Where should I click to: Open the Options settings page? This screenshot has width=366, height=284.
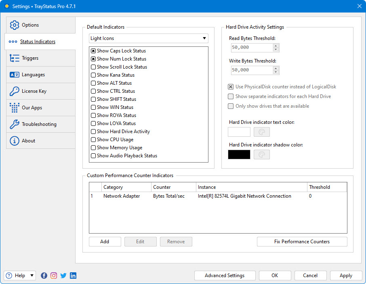[28, 25]
